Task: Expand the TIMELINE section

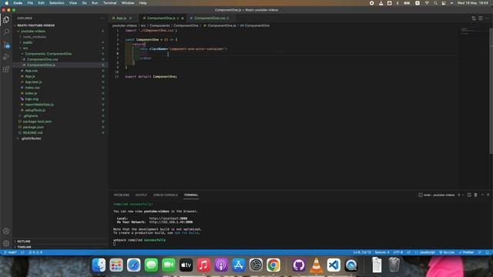Action: click(x=24, y=247)
